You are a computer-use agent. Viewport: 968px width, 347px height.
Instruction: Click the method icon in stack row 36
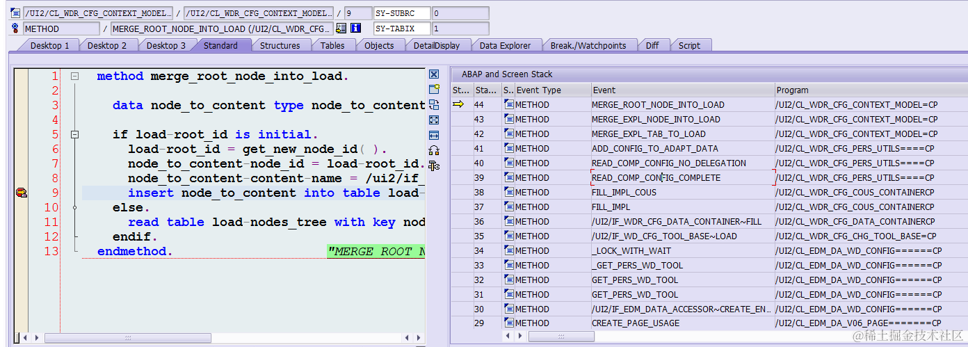[x=509, y=222]
